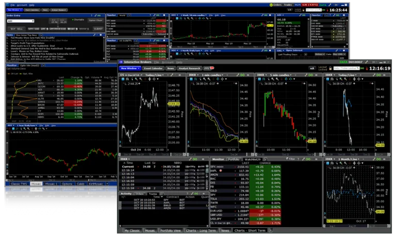Click panel menu icon on 1 min candles chart
The height and width of the screenshot is (237, 396).
tap(248, 75)
